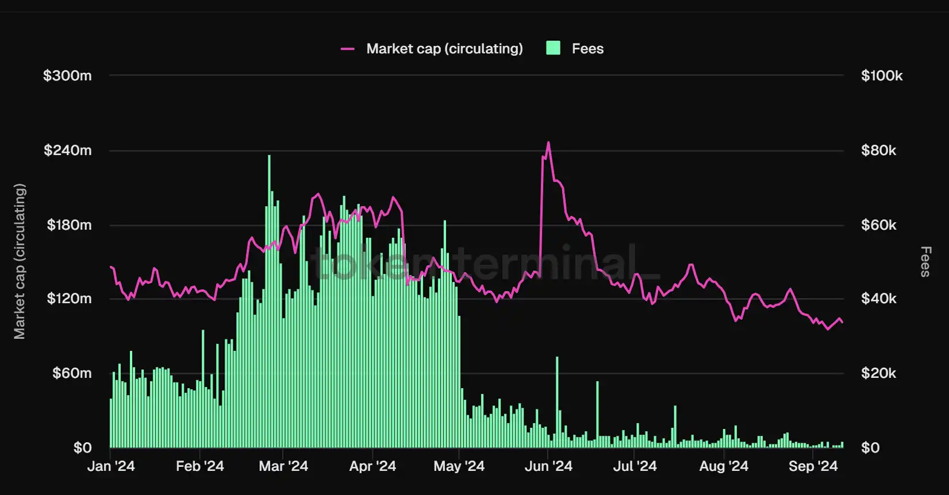
Task: Click the token terminal watermark text
Action: (x=486, y=263)
